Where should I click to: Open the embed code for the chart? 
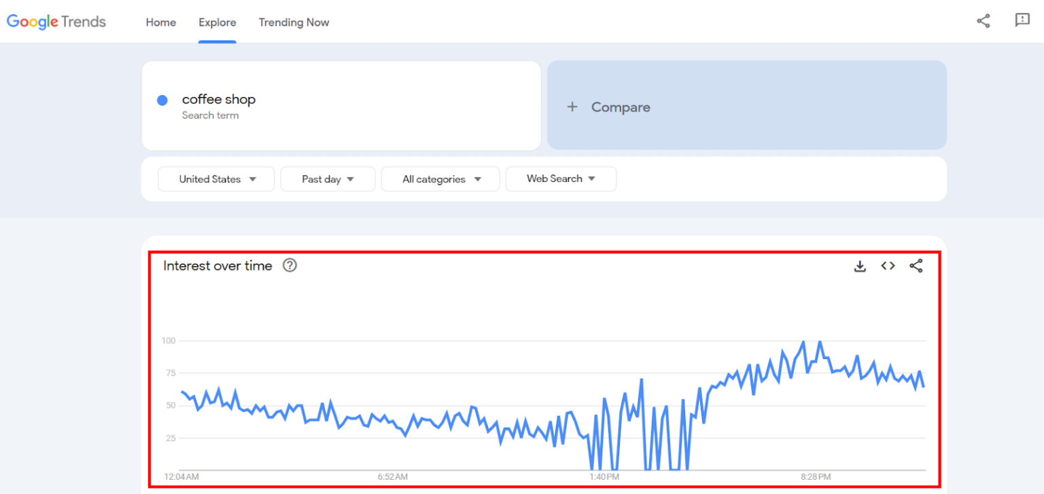[x=888, y=266]
